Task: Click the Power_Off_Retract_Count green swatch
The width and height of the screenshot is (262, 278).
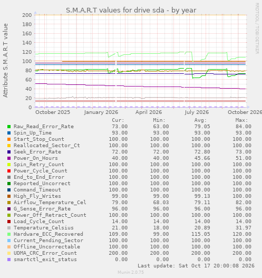Action: point(9,215)
